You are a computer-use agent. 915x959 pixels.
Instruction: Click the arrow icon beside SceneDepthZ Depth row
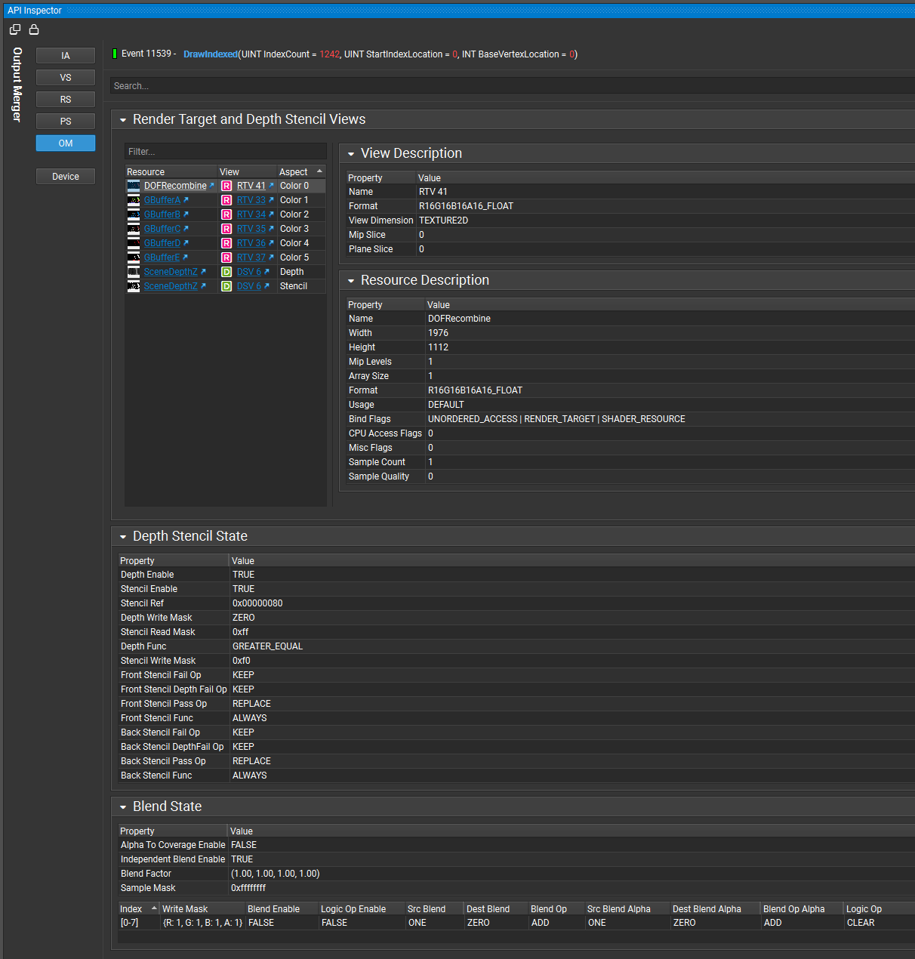[x=204, y=271]
